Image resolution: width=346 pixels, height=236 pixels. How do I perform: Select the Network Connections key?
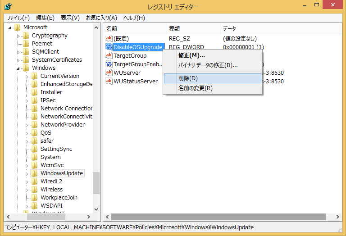point(66,108)
